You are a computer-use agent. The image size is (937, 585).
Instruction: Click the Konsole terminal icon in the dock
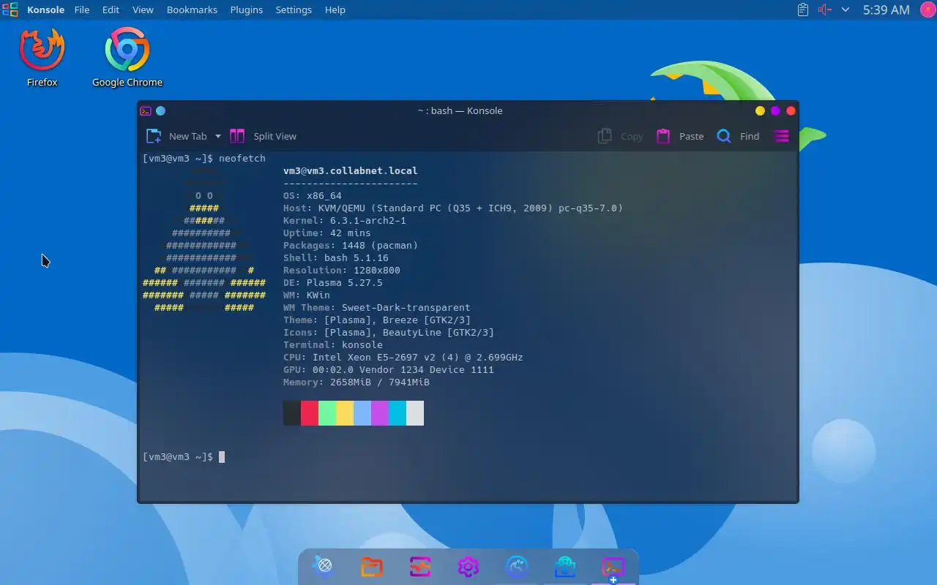(613, 567)
